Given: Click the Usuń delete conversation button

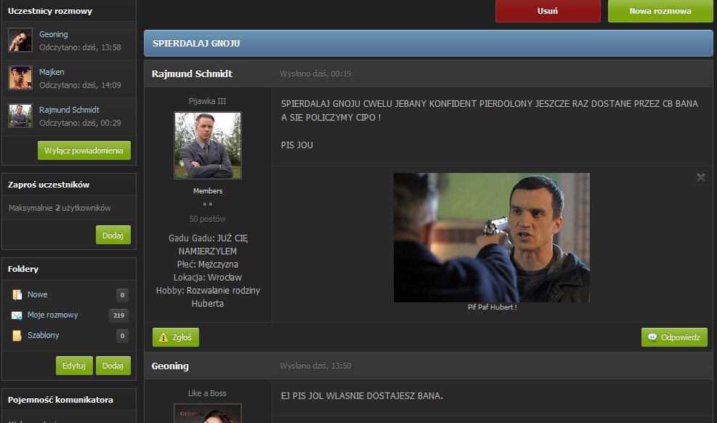Looking at the screenshot, I should click(548, 11).
